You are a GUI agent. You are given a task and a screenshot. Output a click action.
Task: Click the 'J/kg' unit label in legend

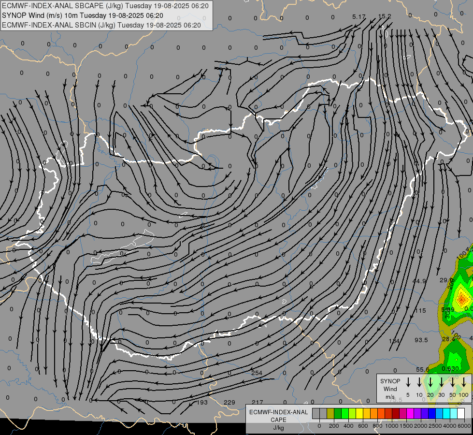tap(278, 428)
